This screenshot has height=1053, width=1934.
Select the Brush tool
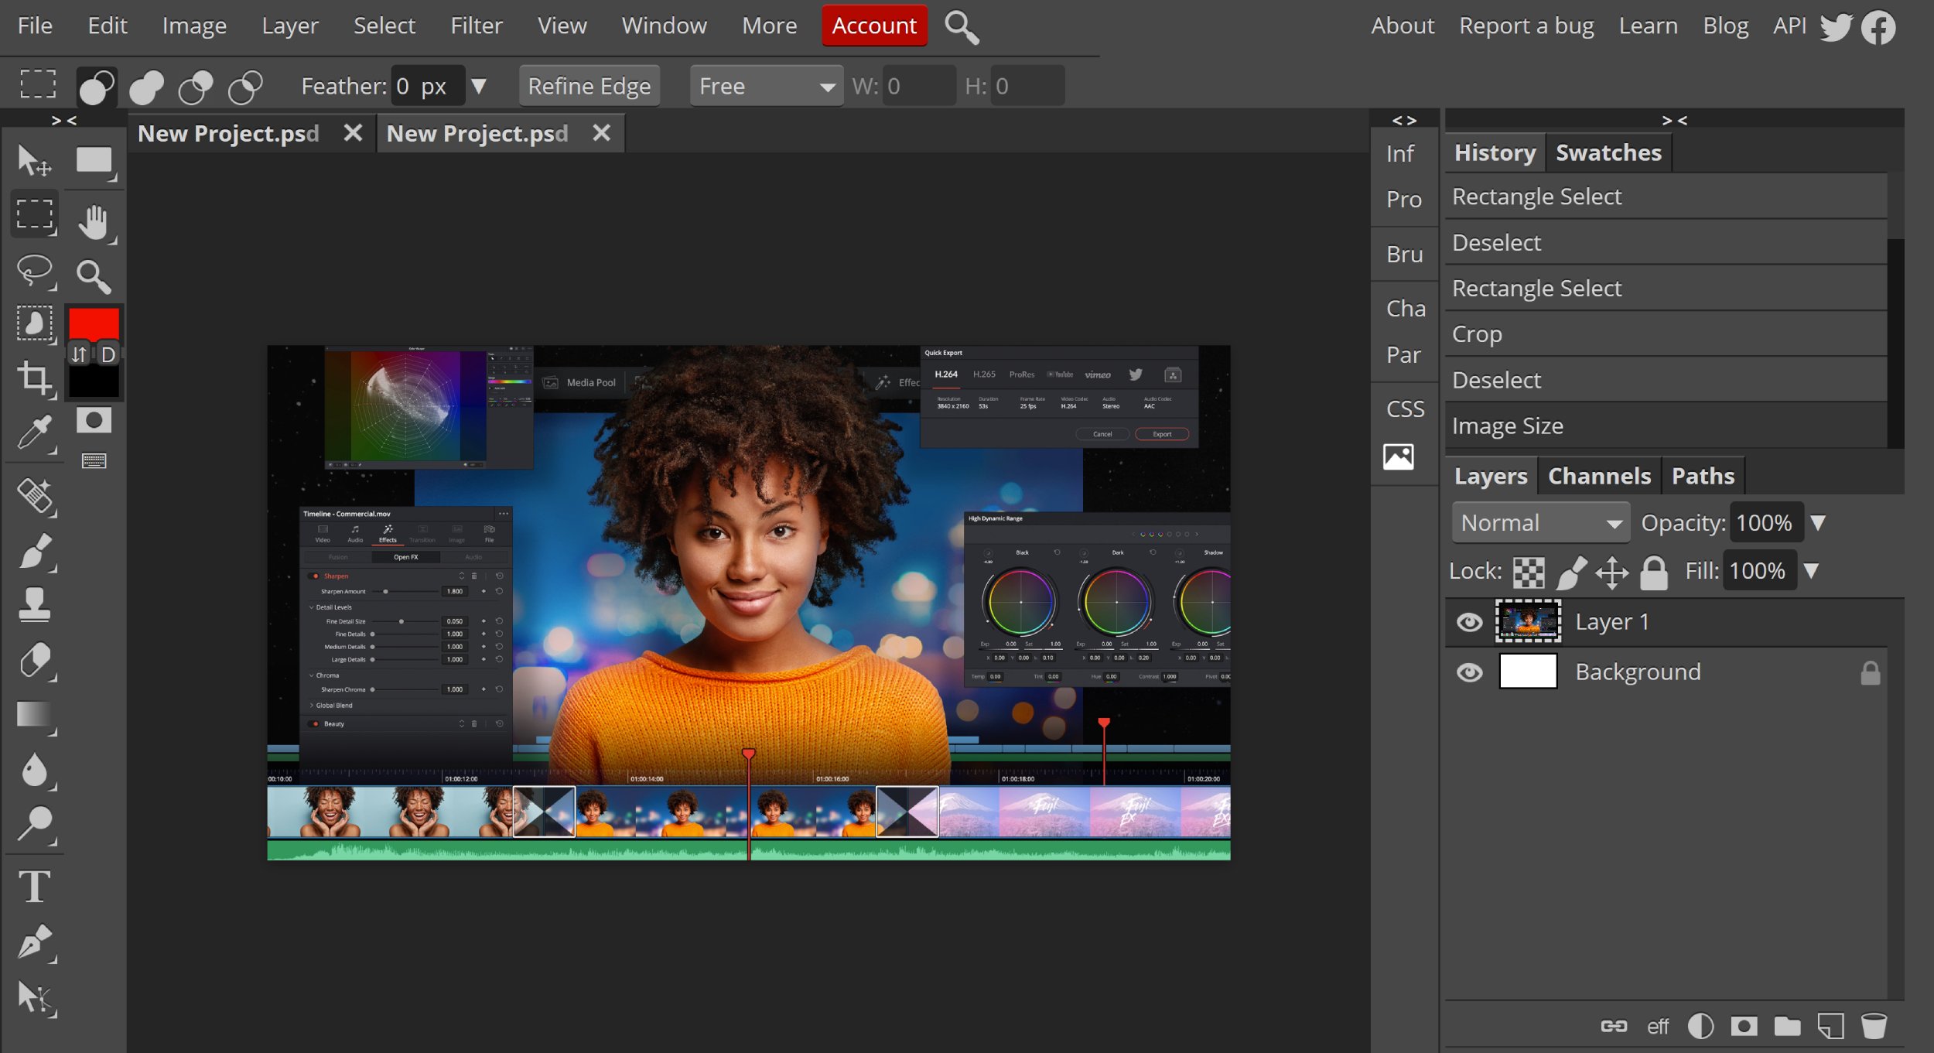[35, 551]
